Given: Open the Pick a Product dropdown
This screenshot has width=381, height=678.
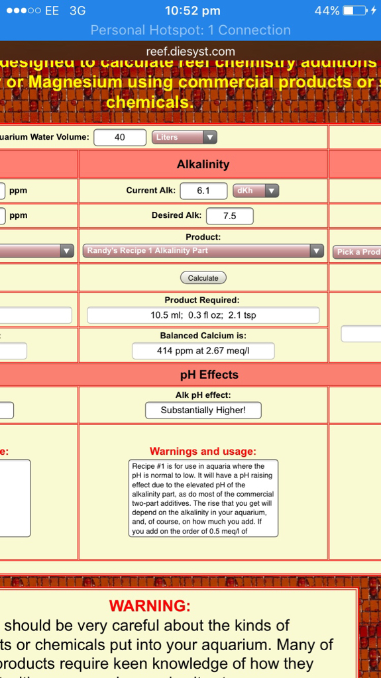Looking at the screenshot, I should pyautogui.click(x=356, y=252).
